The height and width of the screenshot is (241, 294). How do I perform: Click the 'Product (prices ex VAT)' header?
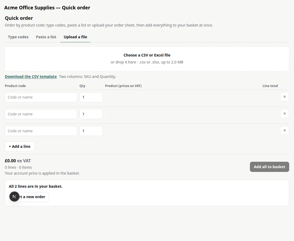click(123, 86)
